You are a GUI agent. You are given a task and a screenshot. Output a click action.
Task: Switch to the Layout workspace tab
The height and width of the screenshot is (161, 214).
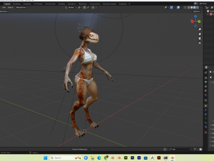[7, 4]
